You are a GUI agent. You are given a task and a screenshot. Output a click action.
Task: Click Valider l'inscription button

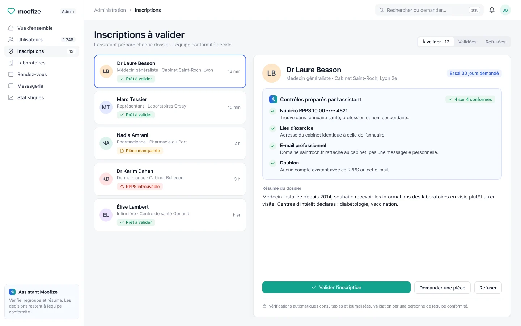coord(336,287)
